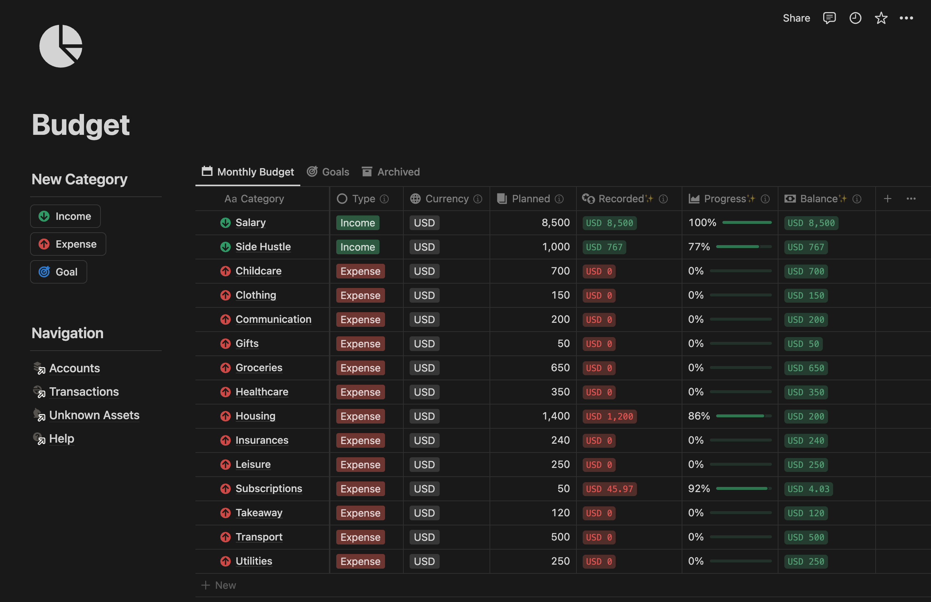Open comments via the comment bubble icon
931x602 pixels.
click(829, 18)
